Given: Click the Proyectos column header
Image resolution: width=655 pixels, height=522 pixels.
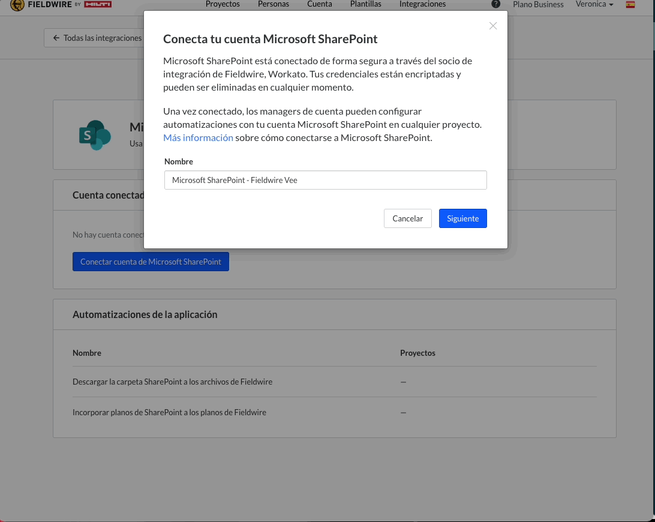Looking at the screenshot, I should click(417, 353).
